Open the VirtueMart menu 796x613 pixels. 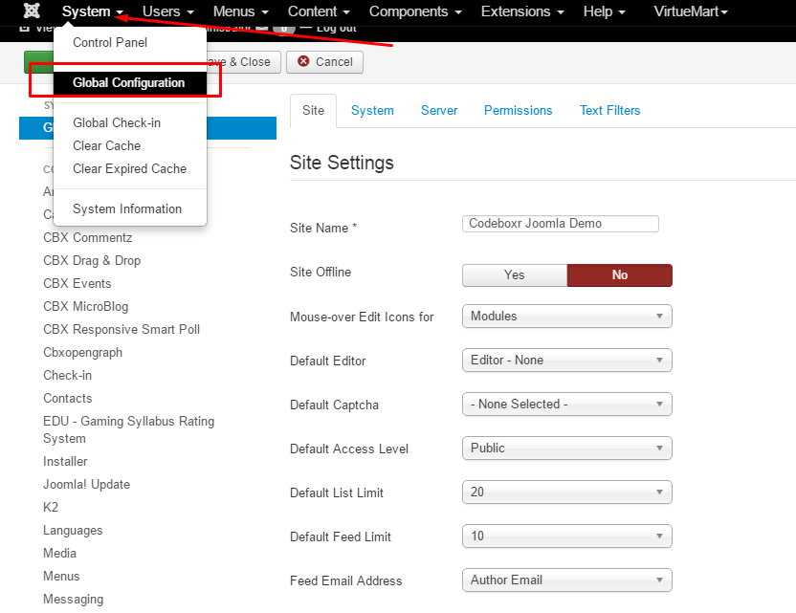pyautogui.click(x=691, y=11)
